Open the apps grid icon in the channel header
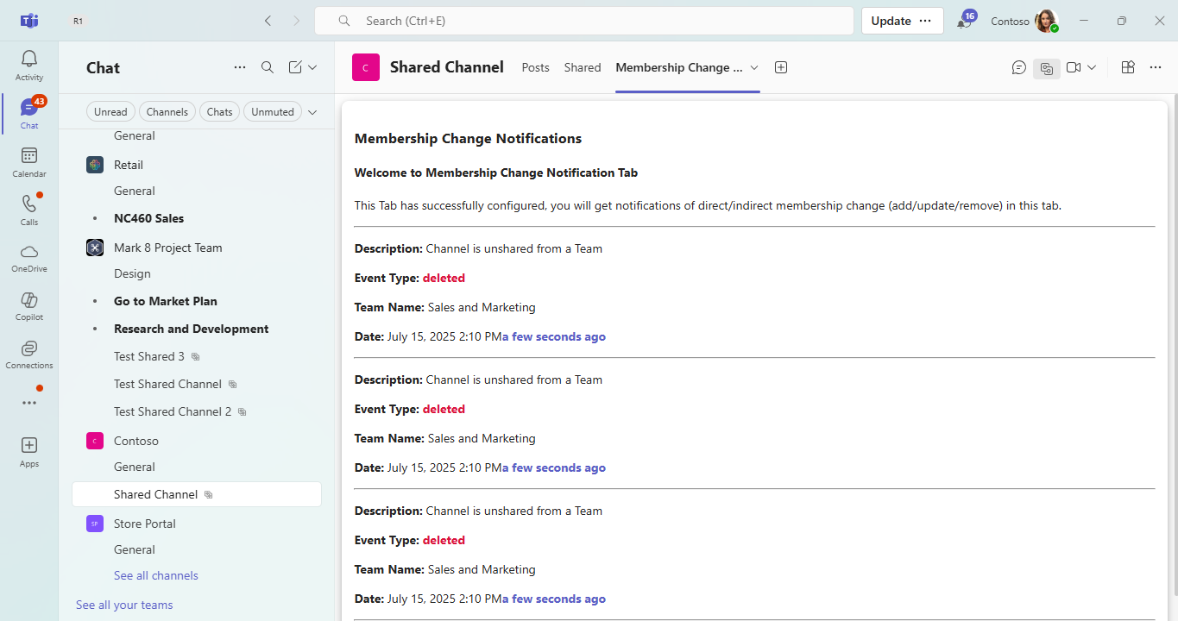The image size is (1178, 621). (1128, 67)
